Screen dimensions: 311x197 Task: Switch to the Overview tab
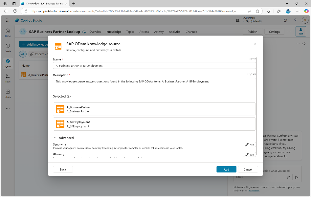(95, 32)
